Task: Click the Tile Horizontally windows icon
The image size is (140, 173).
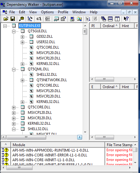Action: (110, 19)
